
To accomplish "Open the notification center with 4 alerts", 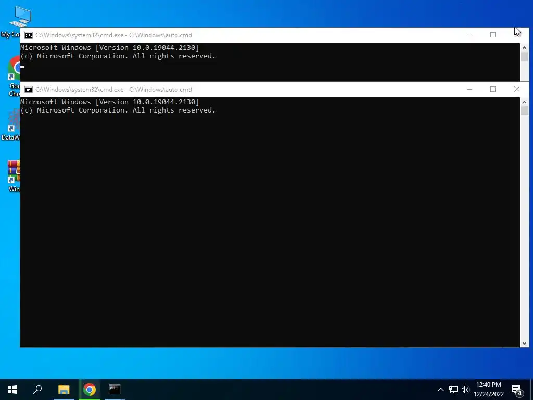I will click(517, 391).
